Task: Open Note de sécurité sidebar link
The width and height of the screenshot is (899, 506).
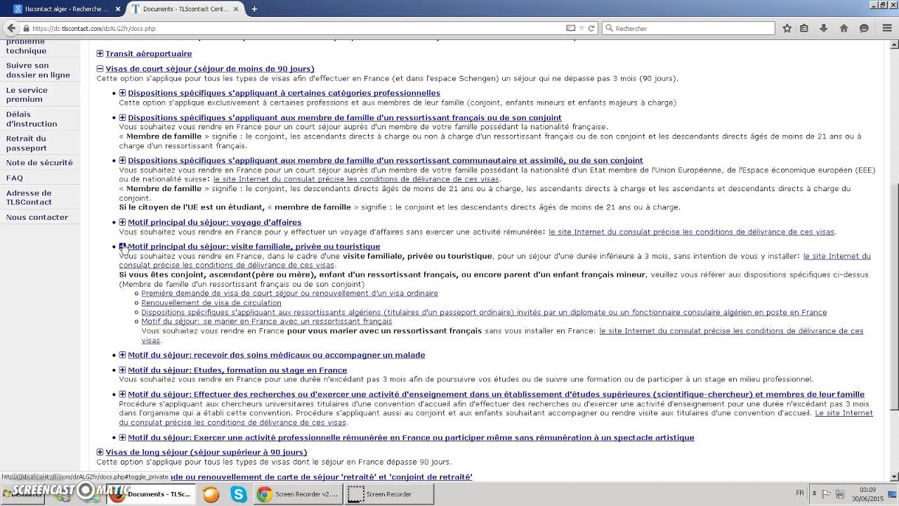Action: click(39, 162)
